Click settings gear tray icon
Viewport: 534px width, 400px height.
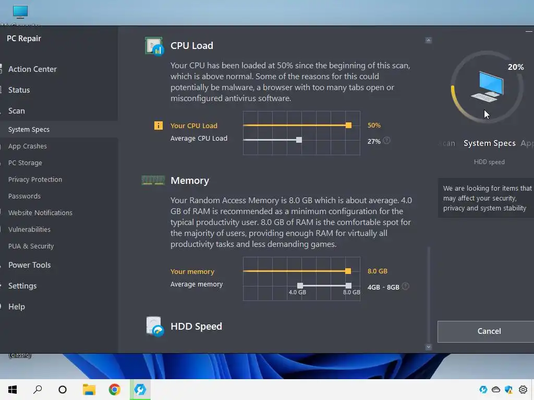(523, 390)
